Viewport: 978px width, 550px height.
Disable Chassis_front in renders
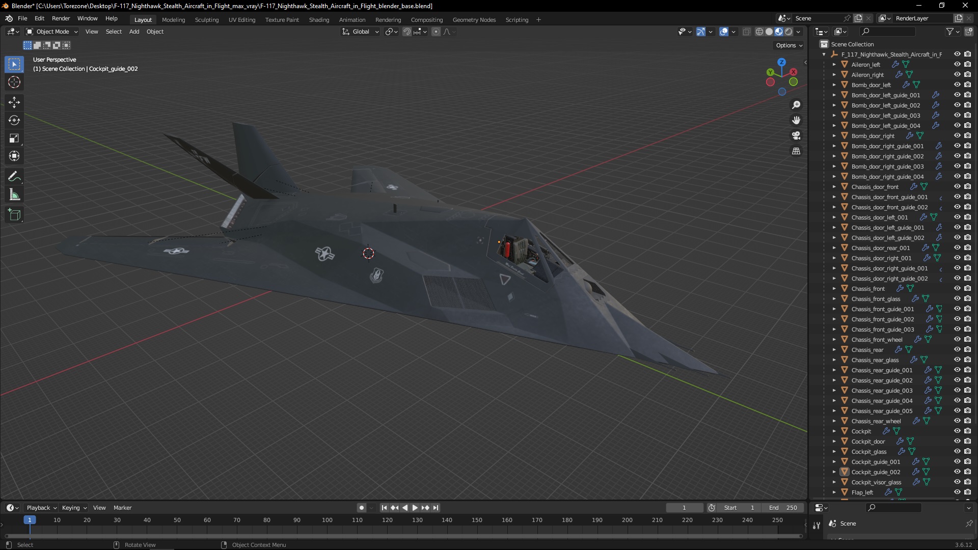tap(968, 289)
